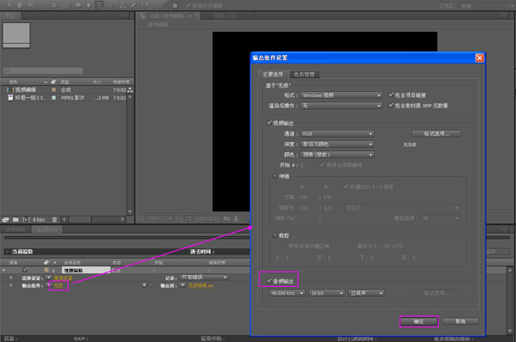Enable the 裁剪 checkbox
Viewport: 516px width, 342px height.
point(275,235)
